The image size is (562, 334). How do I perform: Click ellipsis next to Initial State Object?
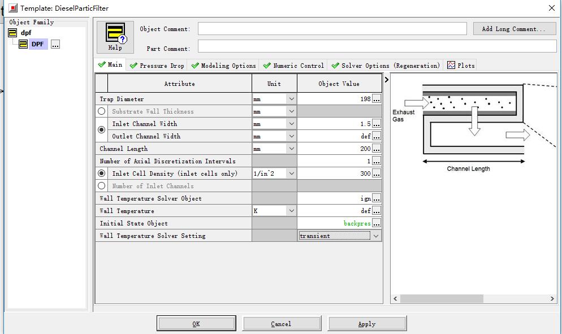click(x=377, y=223)
